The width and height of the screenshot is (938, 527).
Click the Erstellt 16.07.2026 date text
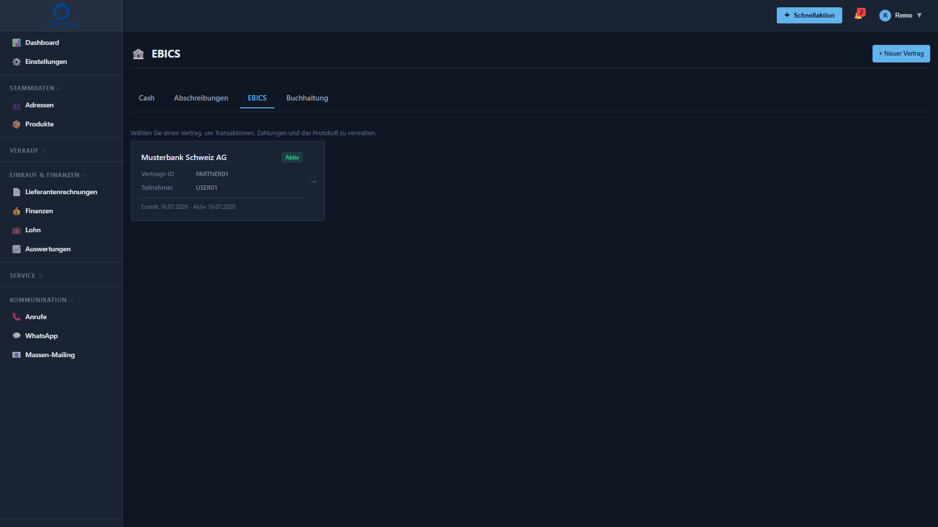tap(165, 207)
